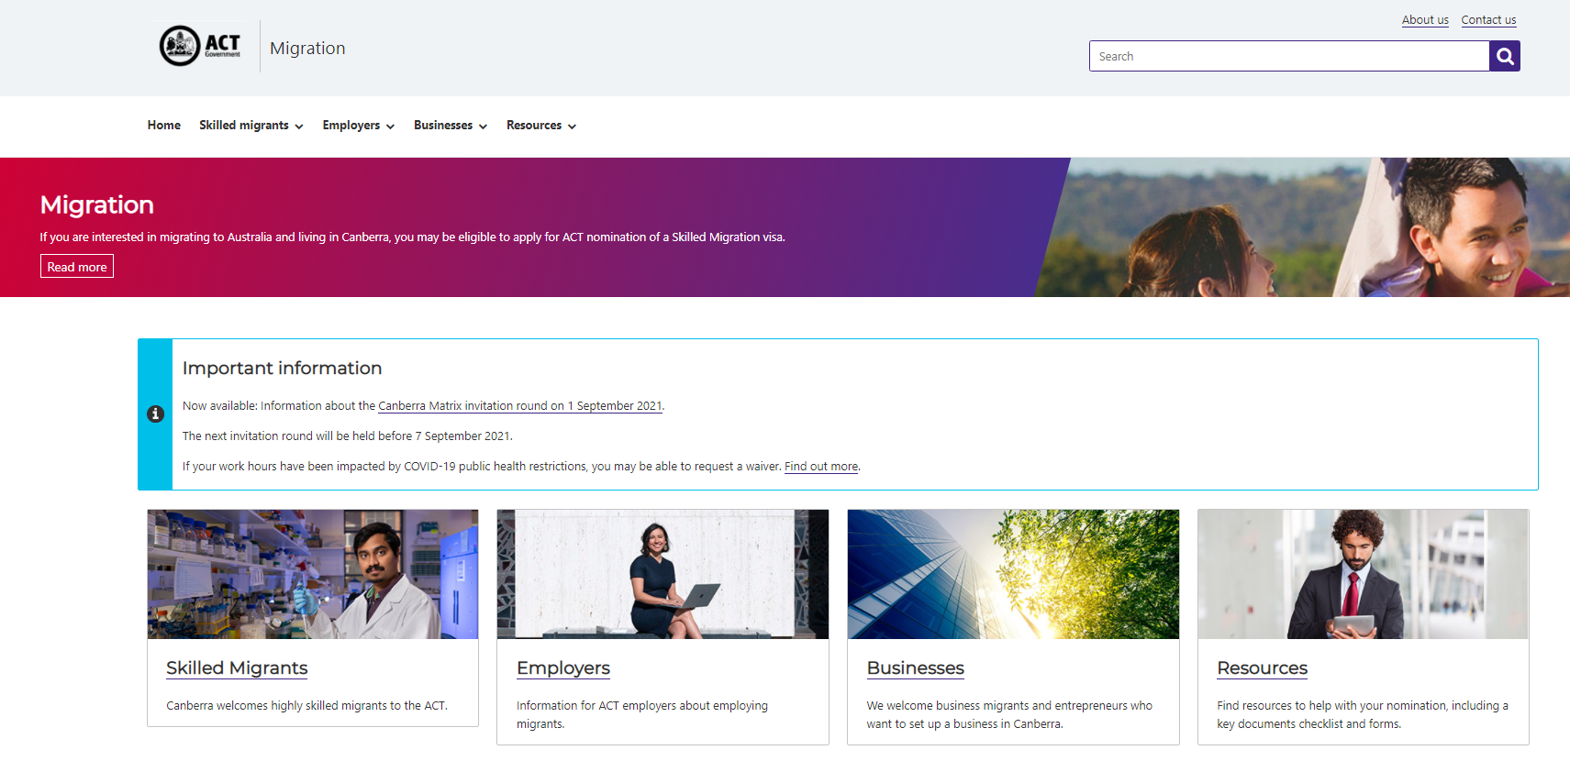Open the Businesses nav item

click(x=443, y=126)
